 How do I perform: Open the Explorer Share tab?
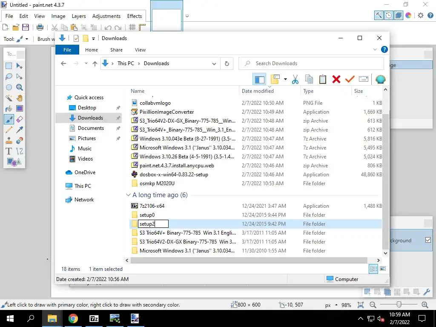116,50
